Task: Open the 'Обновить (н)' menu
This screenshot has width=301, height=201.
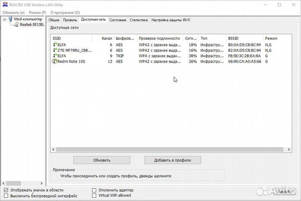Action: coord(13,13)
